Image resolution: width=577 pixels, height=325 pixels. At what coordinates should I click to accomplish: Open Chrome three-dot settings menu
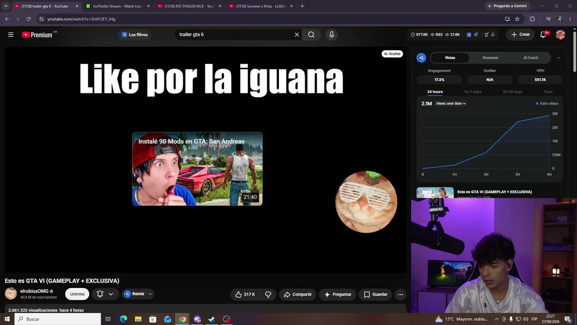pyautogui.click(x=570, y=19)
